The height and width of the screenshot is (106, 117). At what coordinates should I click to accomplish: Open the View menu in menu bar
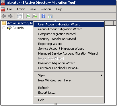click(x=33, y=9)
